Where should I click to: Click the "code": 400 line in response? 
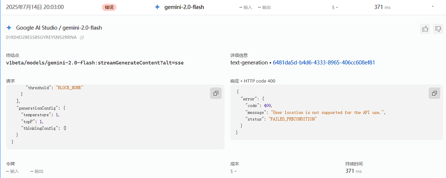click(x=259, y=106)
